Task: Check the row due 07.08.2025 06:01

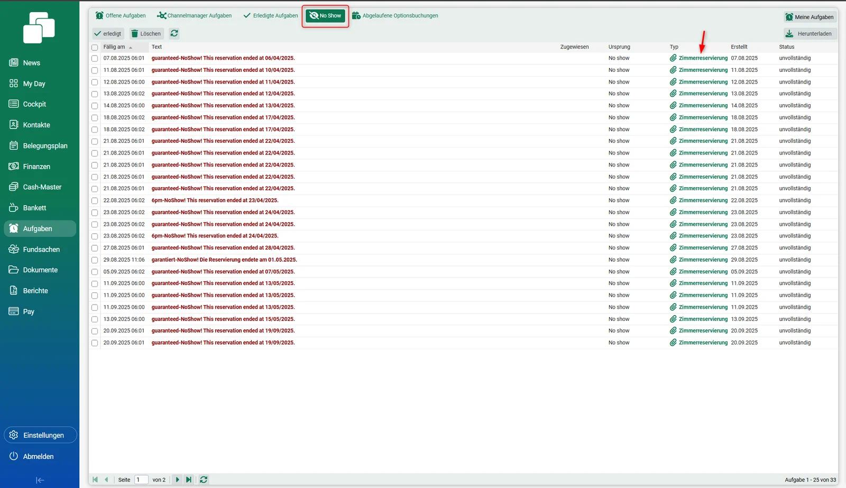Action: [x=95, y=59]
